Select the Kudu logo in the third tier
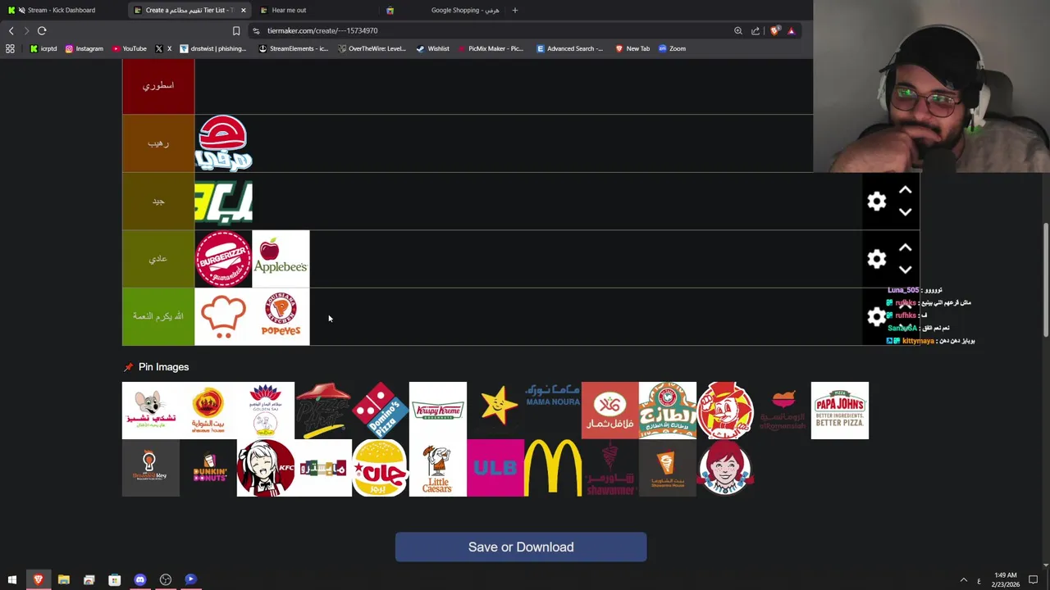Screen dimensions: 1050x590 click(223, 202)
